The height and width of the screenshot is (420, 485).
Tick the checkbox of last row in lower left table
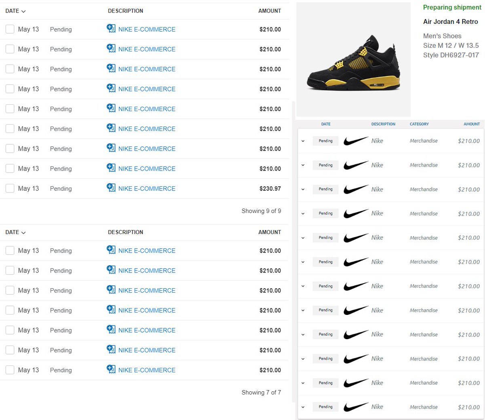(10, 370)
